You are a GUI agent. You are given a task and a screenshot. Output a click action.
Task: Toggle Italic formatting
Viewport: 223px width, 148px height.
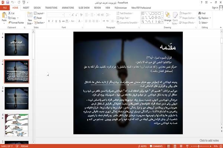52,21
